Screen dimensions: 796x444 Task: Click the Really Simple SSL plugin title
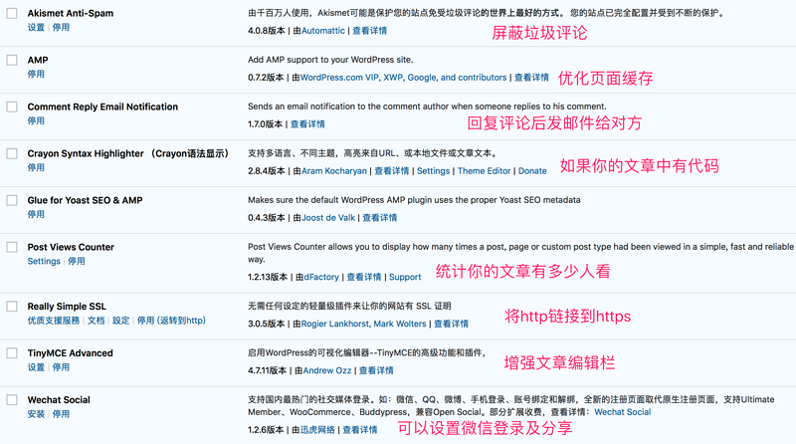tap(67, 307)
